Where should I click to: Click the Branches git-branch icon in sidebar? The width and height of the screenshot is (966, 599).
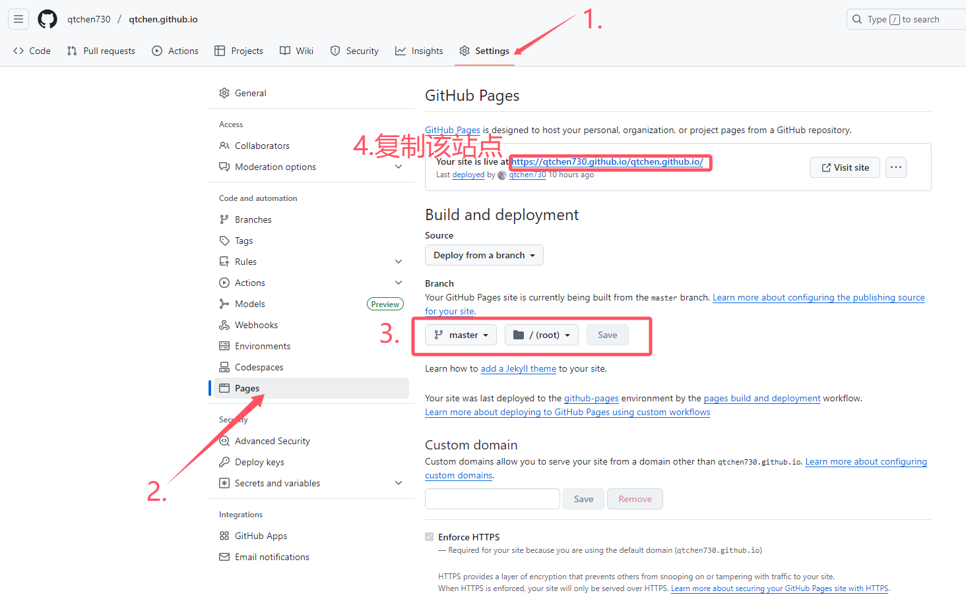tap(224, 219)
